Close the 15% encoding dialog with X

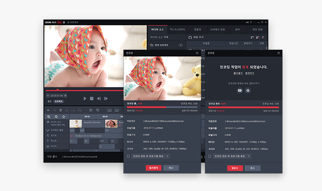pyautogui.click(x=197, y=53)
